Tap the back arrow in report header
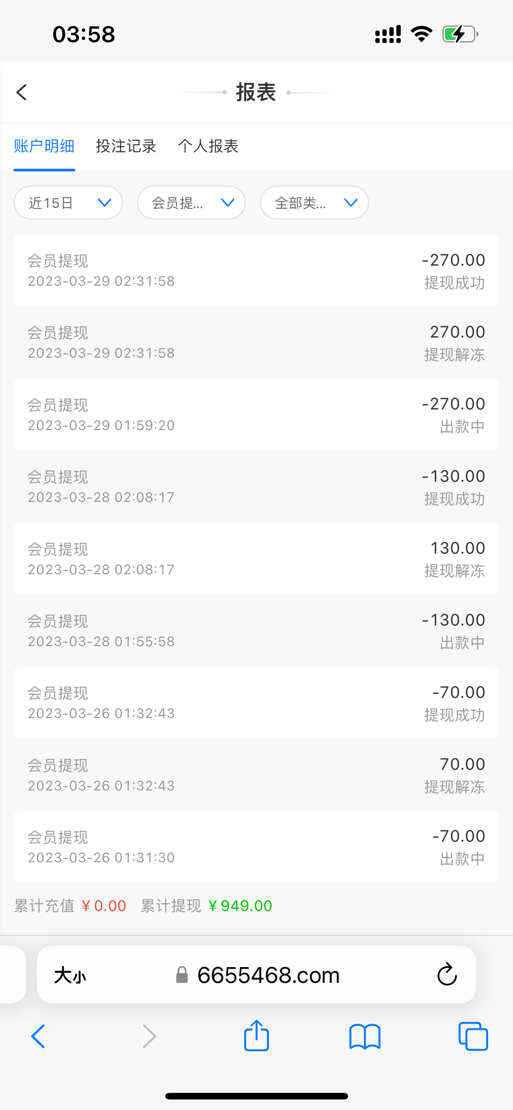This screenshot has width=513, height=1110. [x=21, y=92]
